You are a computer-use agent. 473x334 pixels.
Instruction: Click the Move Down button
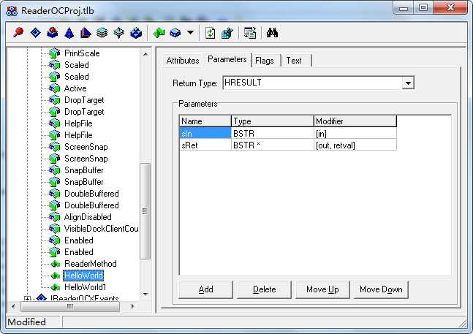[x=381, y=289]
